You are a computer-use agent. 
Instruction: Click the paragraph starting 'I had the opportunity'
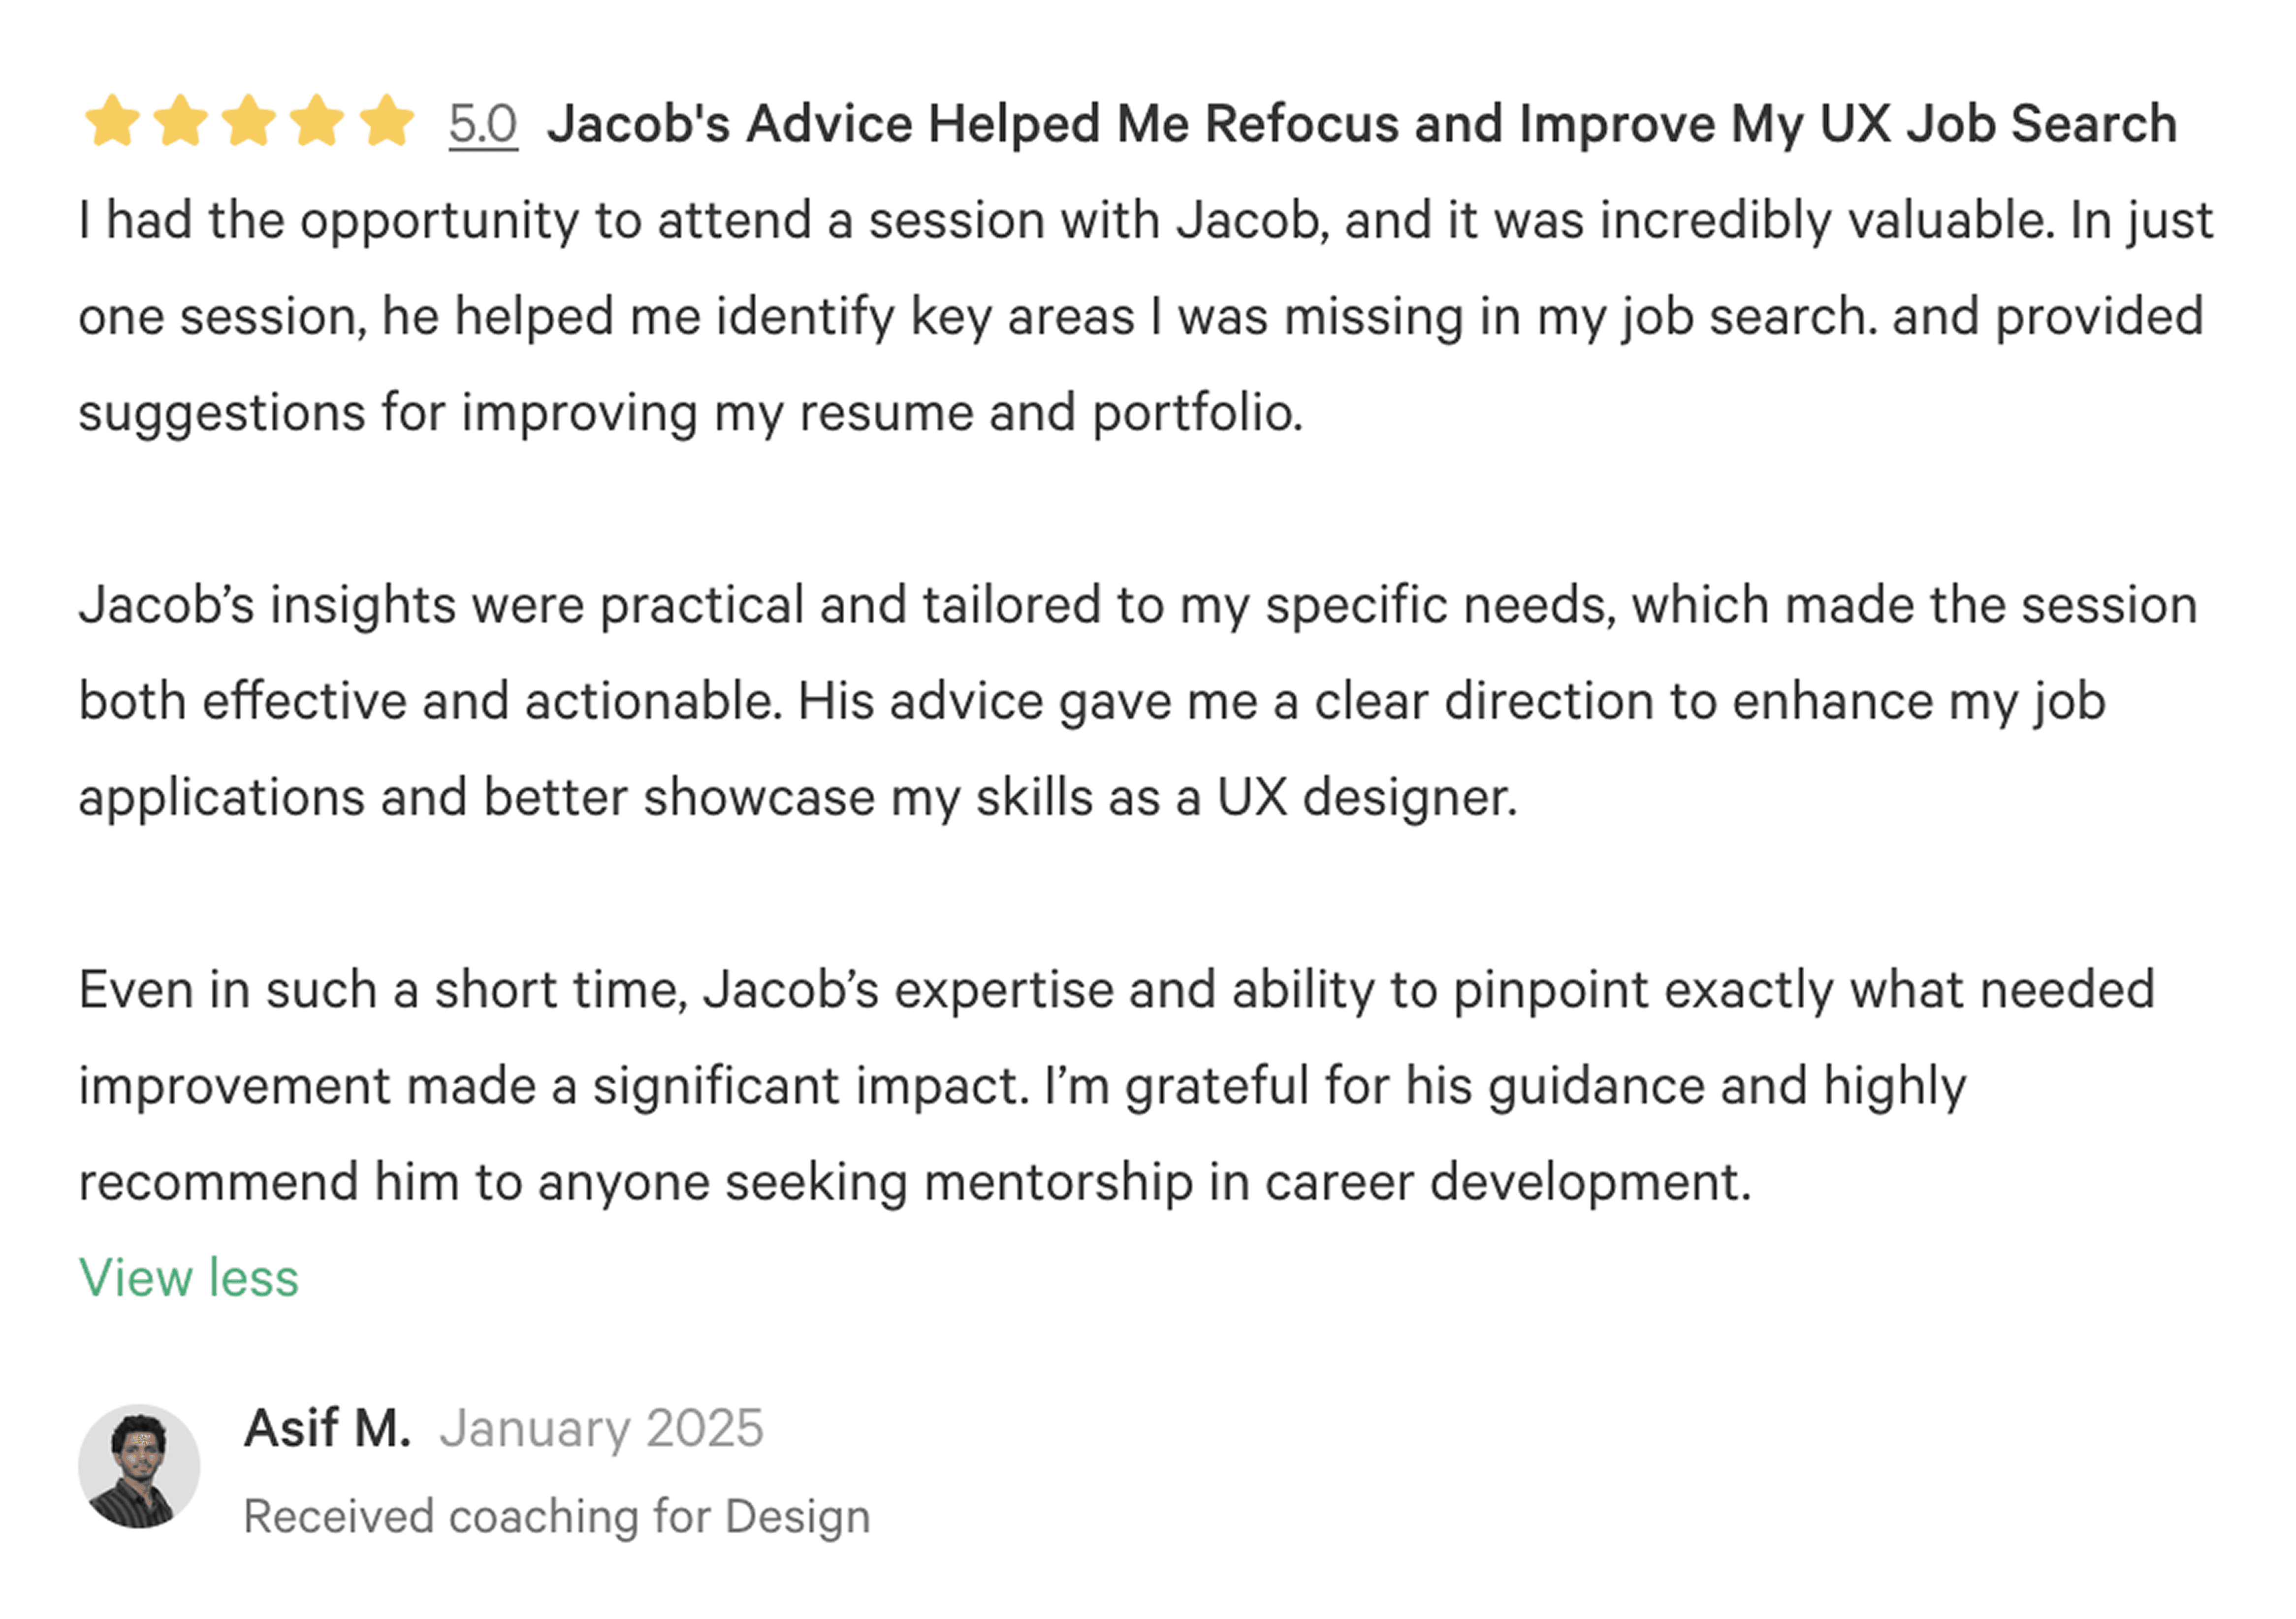(x=1146, y=316)
